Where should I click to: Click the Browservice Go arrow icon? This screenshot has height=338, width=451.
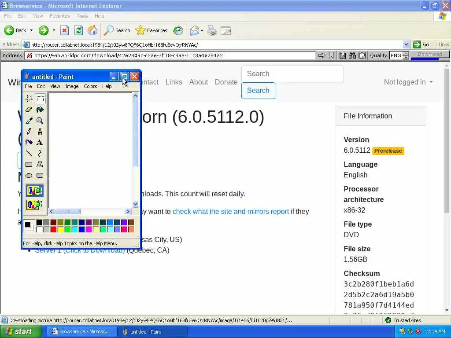click(x=322, y=55)
